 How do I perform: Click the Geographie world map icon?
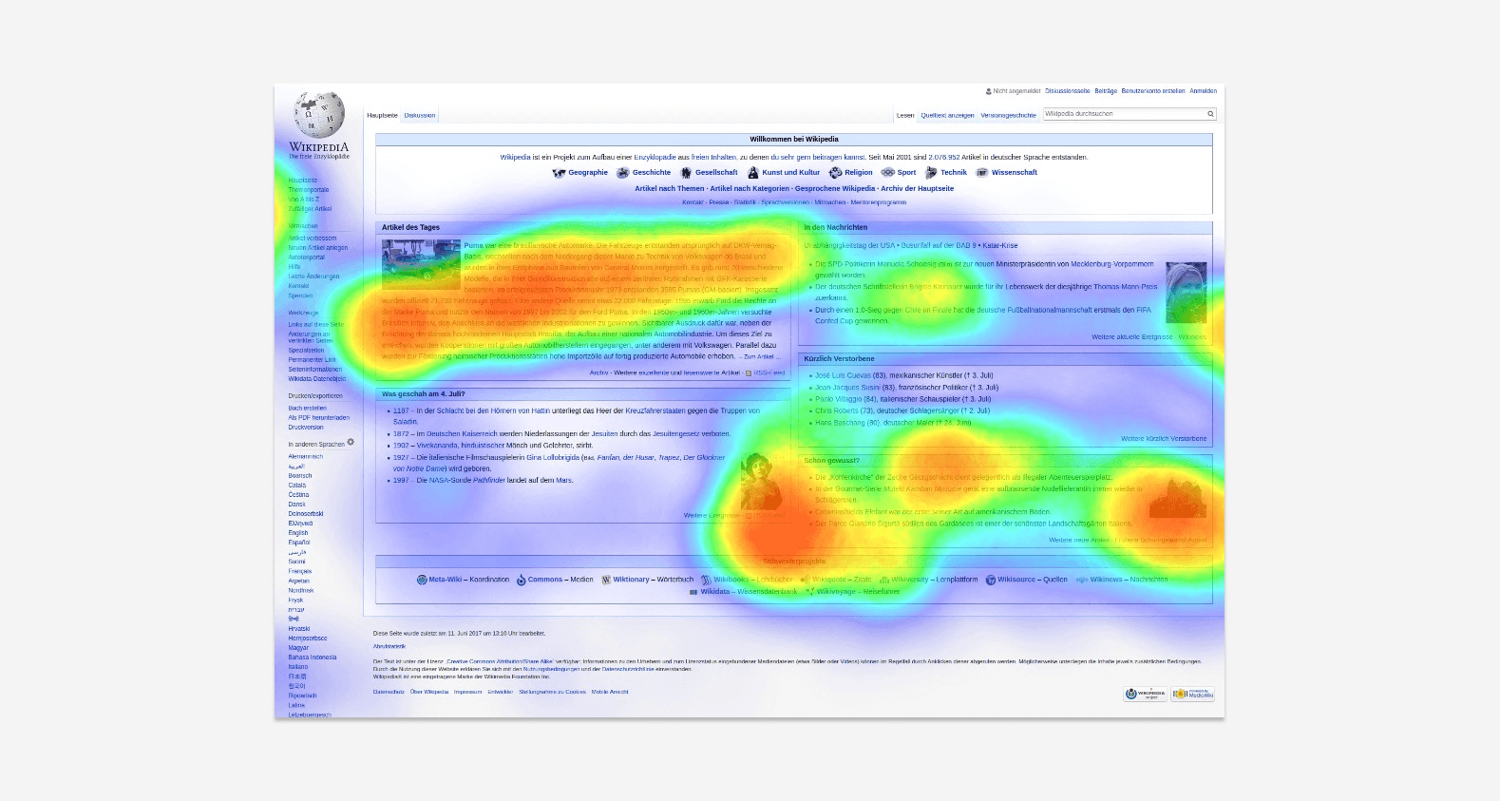(559, 173)
